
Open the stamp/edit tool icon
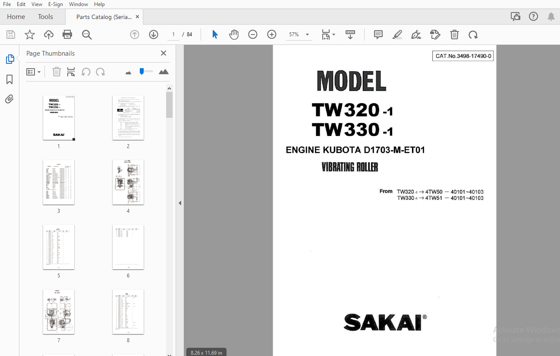tap(435, 35)
